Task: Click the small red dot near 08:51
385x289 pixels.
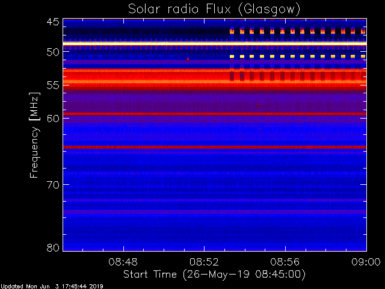Action: 188,59
